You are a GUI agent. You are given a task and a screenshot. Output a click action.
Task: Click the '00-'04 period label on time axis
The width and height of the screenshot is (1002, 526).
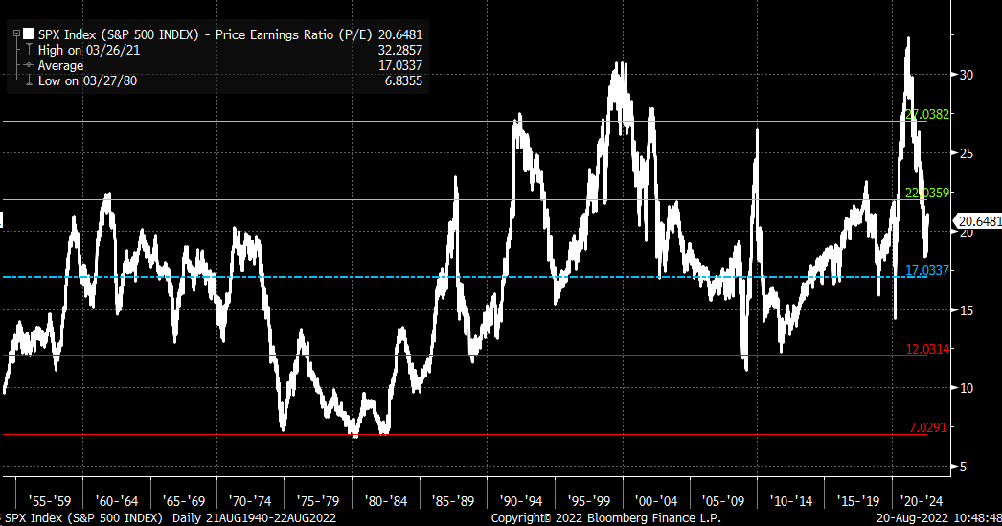pyautogui.click(x=655, y=501)
